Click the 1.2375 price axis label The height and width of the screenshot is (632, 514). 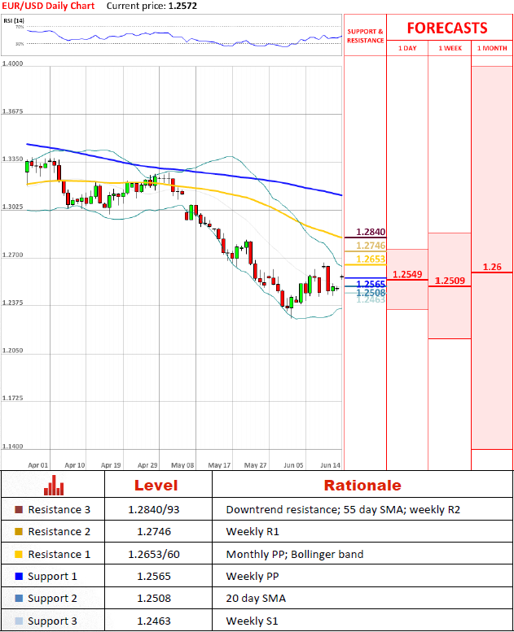(x=12, y=303)
